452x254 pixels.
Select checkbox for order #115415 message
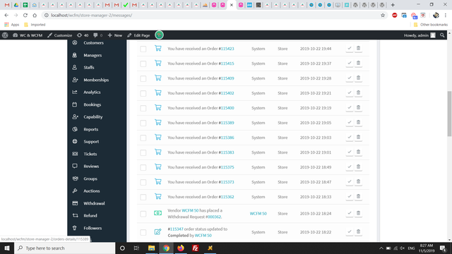point(143,64)
